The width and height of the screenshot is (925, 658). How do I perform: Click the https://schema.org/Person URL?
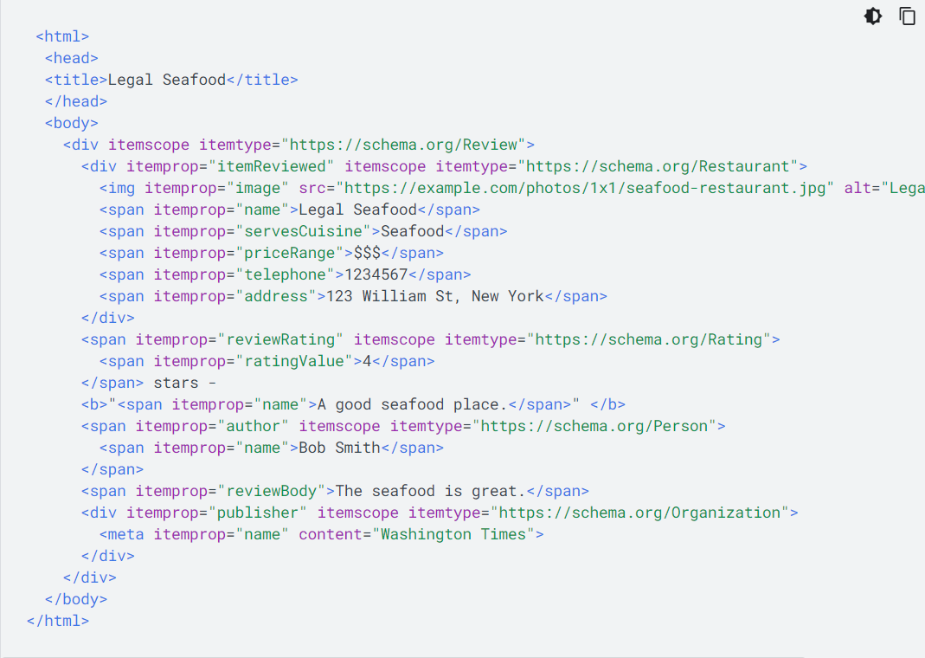point(594,426)
